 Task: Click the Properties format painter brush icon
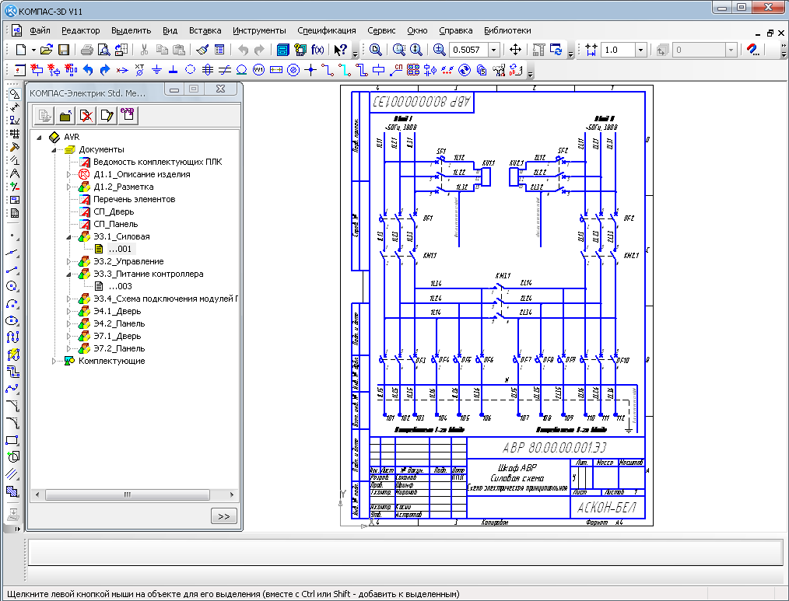pyautogui.click(x=202, y=50)
